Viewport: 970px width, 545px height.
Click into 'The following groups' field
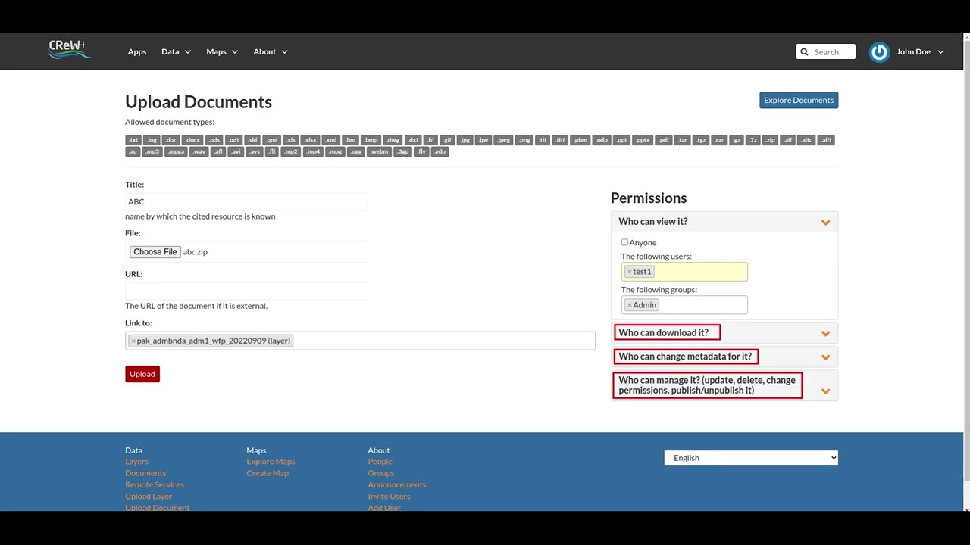click(x=684, y=305)
